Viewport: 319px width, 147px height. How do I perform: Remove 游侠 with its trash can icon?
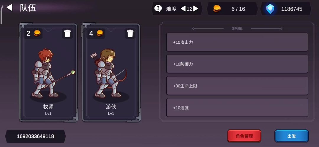tap(130, 34)
